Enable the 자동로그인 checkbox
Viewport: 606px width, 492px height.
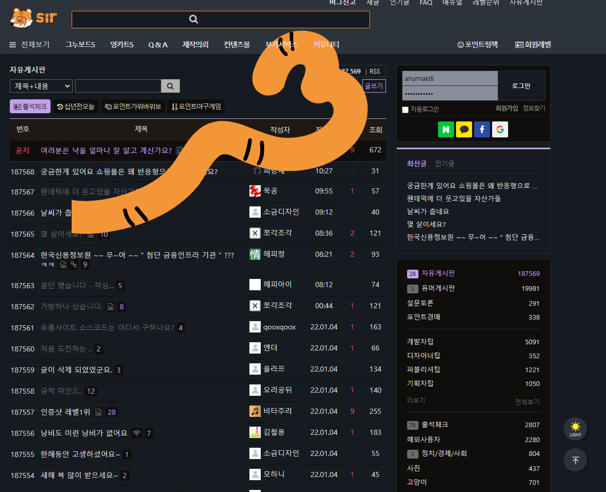[x=405, y=110]
